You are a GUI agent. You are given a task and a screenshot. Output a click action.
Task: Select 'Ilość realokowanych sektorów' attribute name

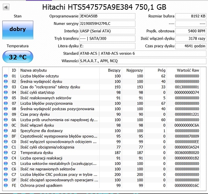click(x=46, y=98)
